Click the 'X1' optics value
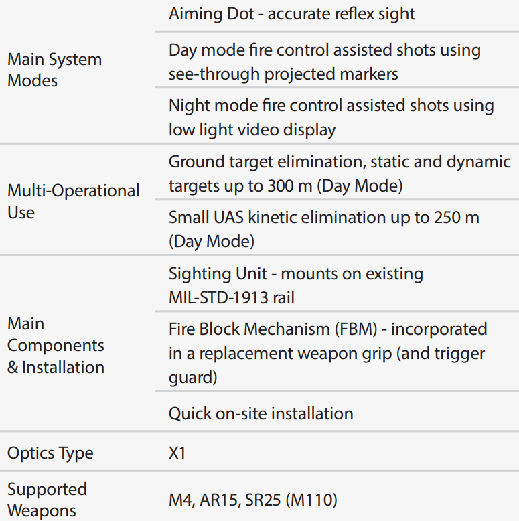Viewport: 519px width, 521px height. point(177,453)
